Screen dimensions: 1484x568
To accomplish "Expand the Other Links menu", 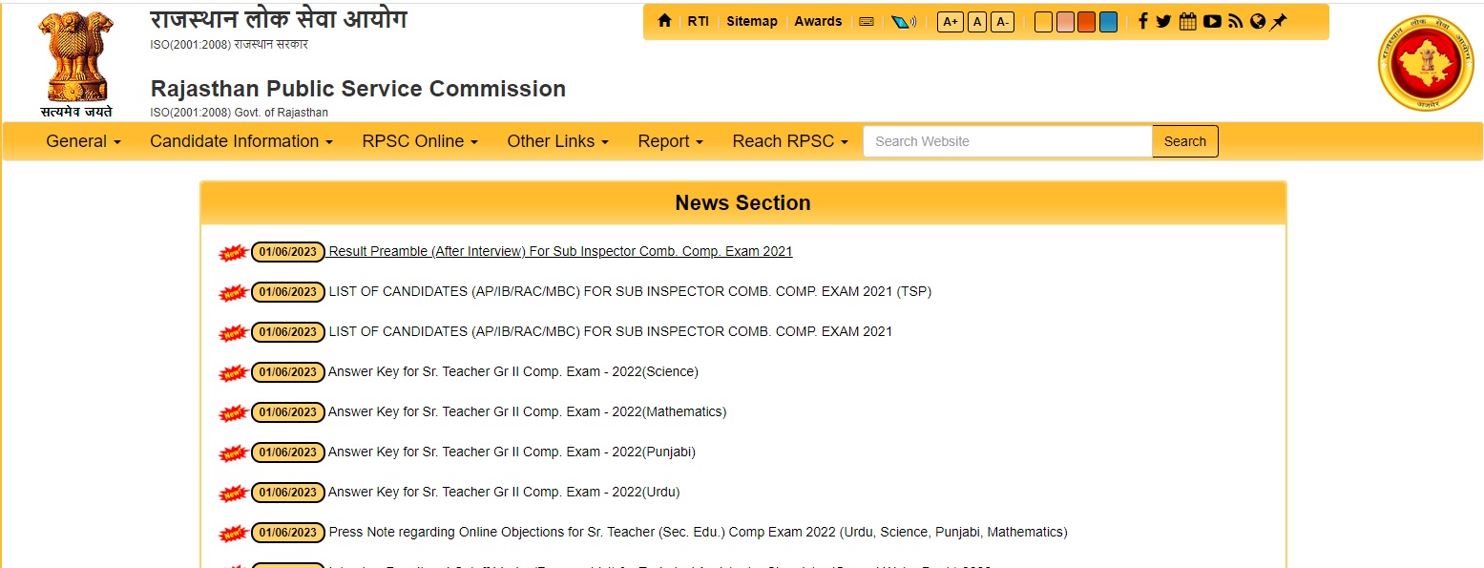I will (557, 141).
